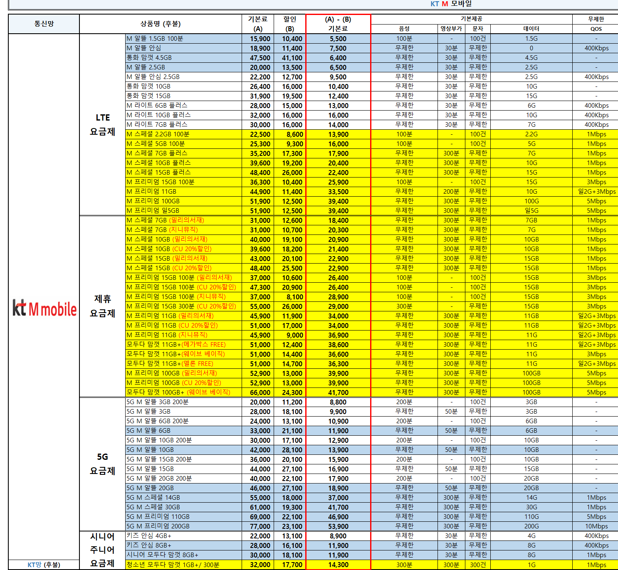
Task: Click the '일5G' data cell
Action: pyautogui.click(x=531, y=211)
